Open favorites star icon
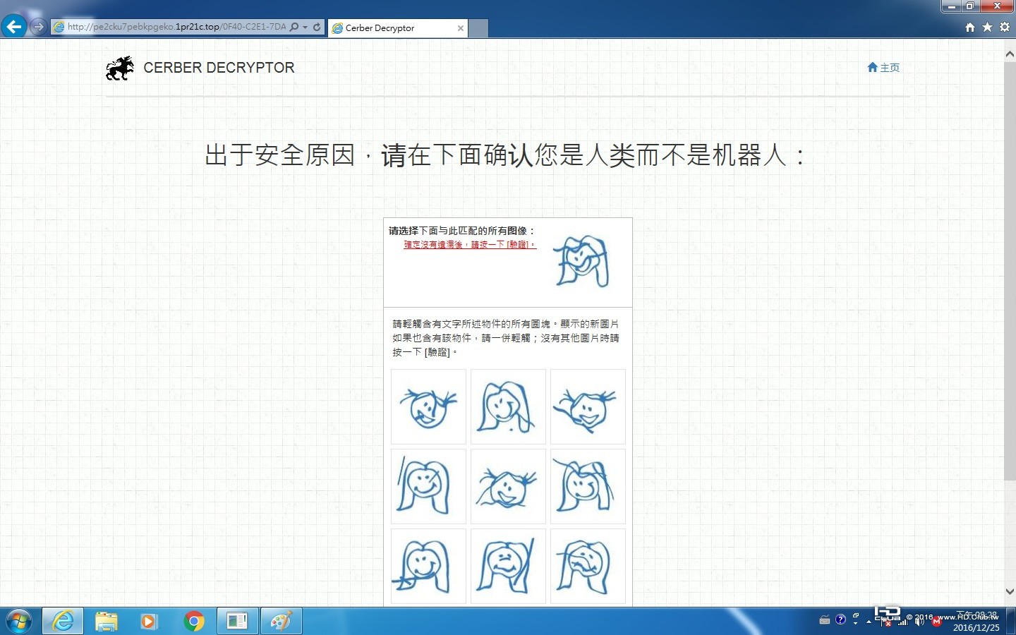This screenshot has width=1016, height=635. click(987, 28)
